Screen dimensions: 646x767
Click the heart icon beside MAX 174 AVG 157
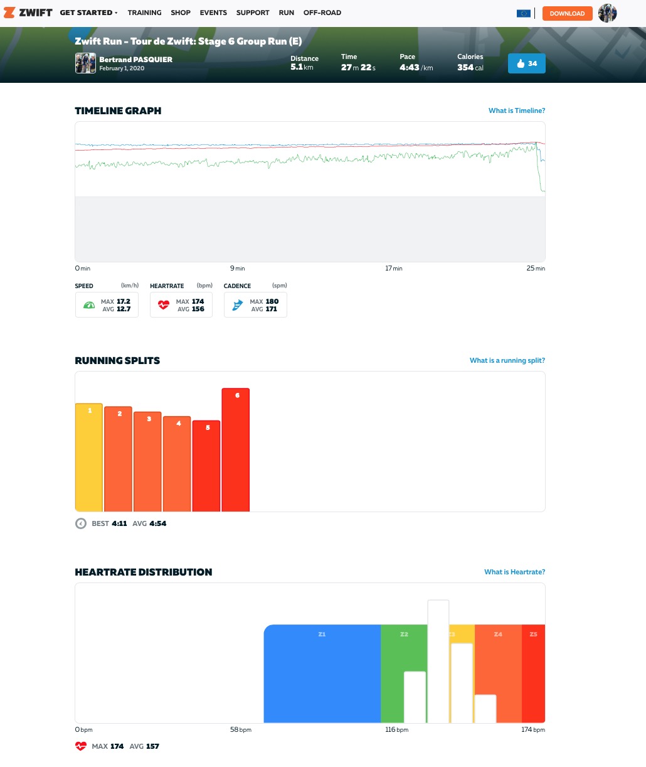tap(81, 746)
